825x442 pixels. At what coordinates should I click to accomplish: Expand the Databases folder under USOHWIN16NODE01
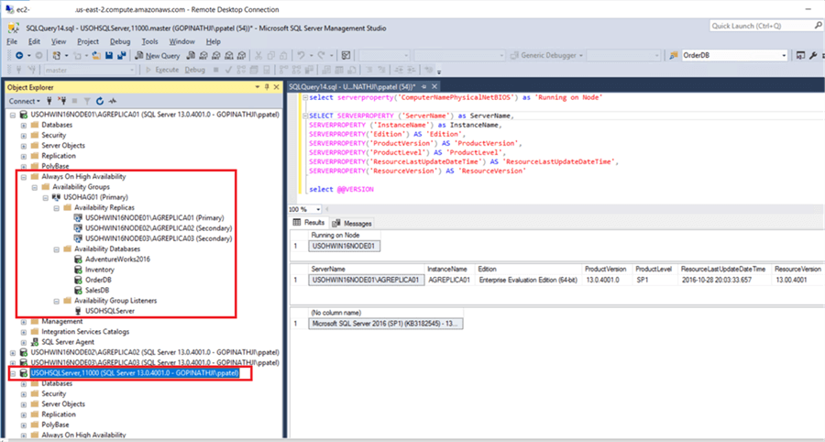[24, 125]
